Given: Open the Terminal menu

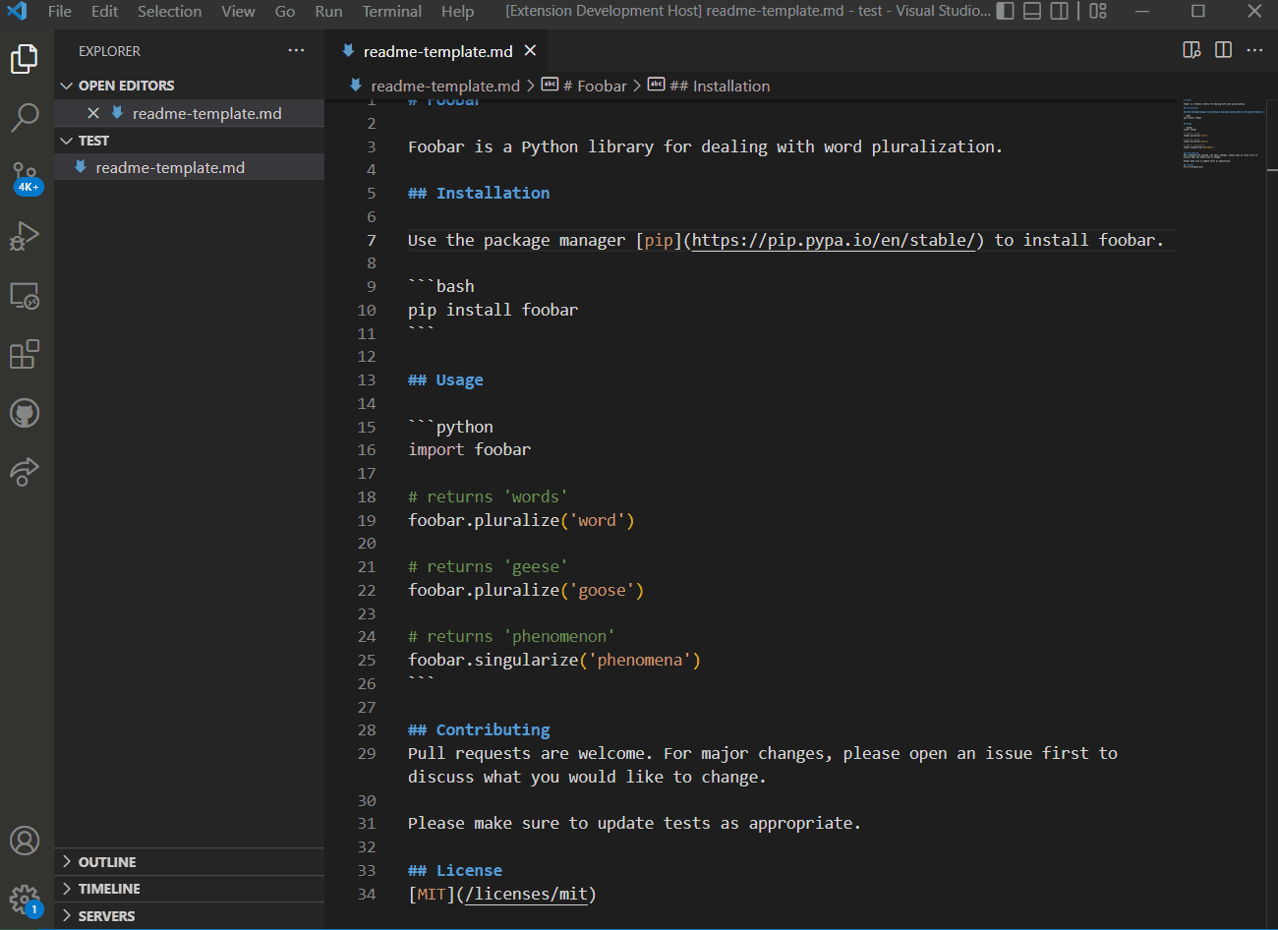Looking at the screenshot, I should 391,11.
